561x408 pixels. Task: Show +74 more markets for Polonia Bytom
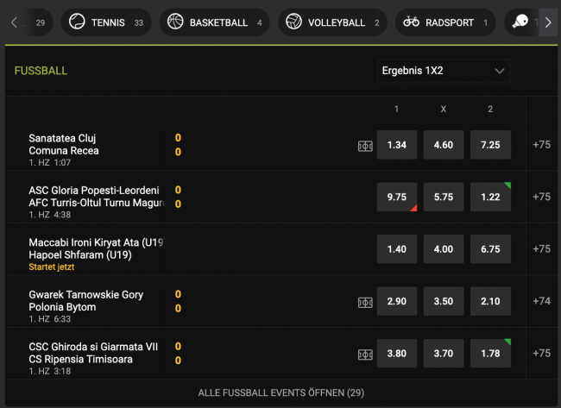541,301
